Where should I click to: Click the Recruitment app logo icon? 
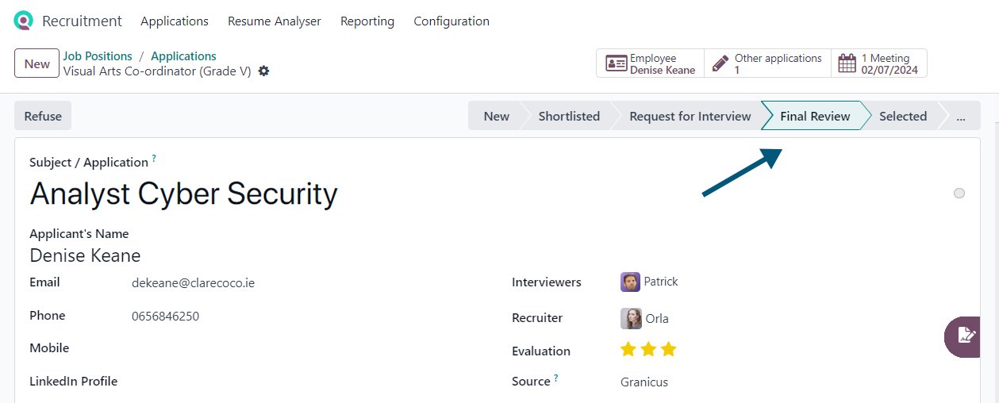coord(24,21)
